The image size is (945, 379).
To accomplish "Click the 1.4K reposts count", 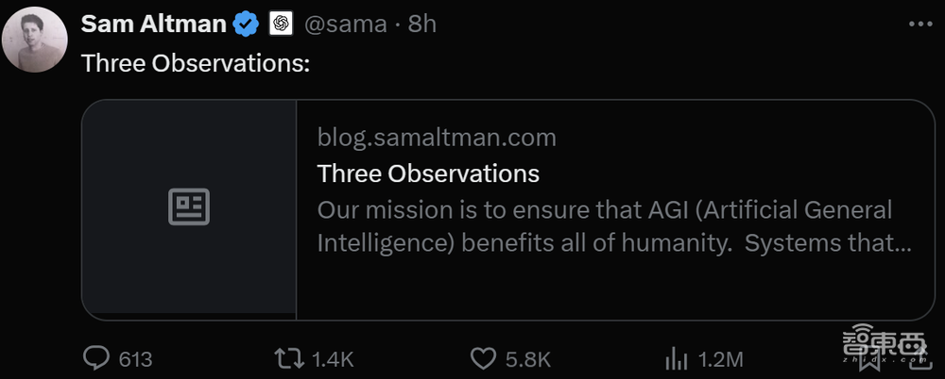I will click(333, 359).
